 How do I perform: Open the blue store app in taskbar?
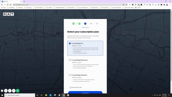[x=51, y=95]
